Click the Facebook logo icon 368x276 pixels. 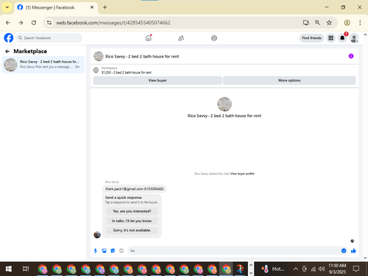pyautogui.click(x=9, y=38)
